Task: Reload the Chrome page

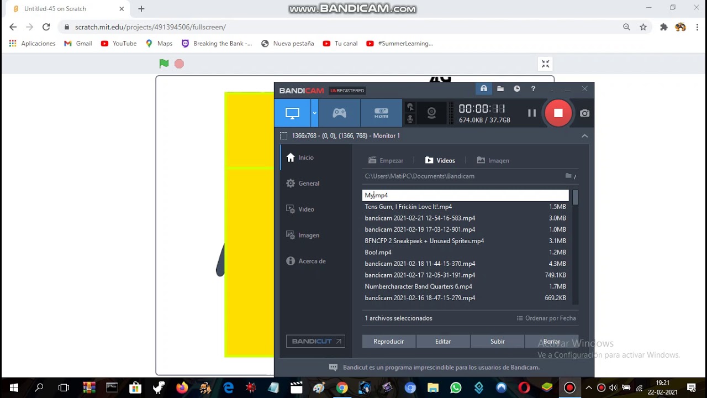Action: pos(46,27)
